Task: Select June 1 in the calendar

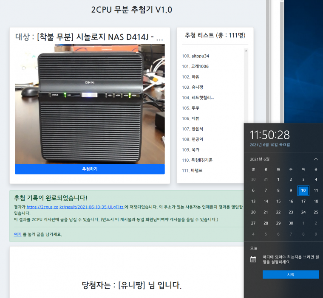Action: coord(278,180)
